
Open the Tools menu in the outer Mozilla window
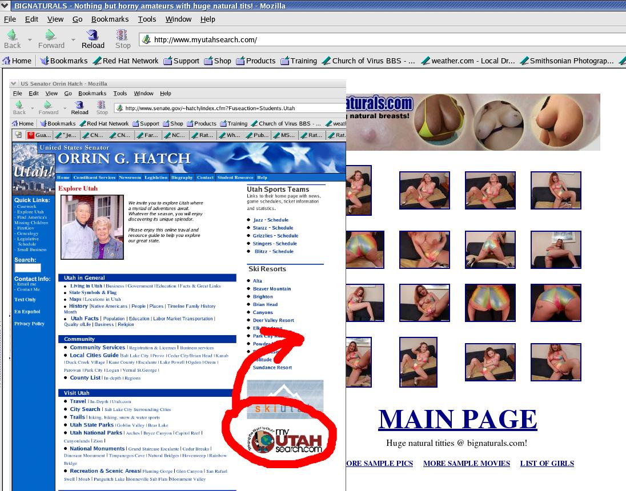tap(147, 19)
